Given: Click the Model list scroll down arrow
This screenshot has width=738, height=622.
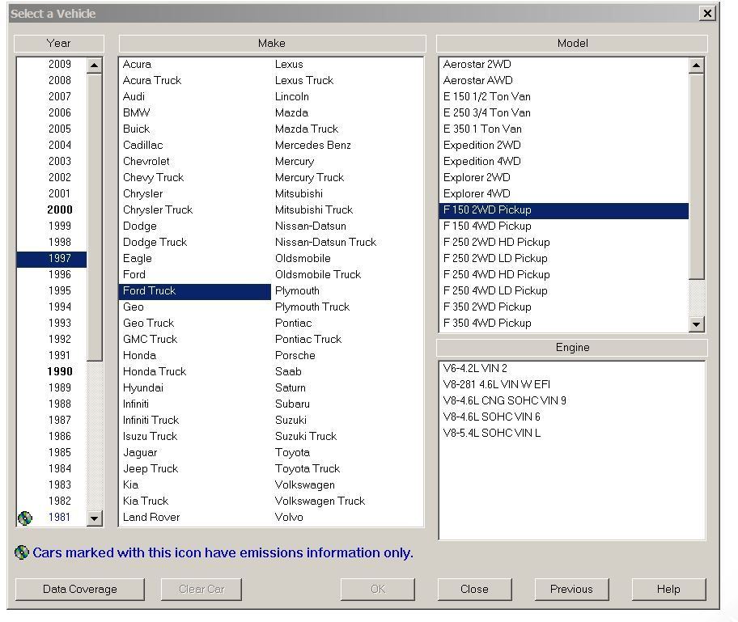Looking at the screenshot, I should (697, 324).
